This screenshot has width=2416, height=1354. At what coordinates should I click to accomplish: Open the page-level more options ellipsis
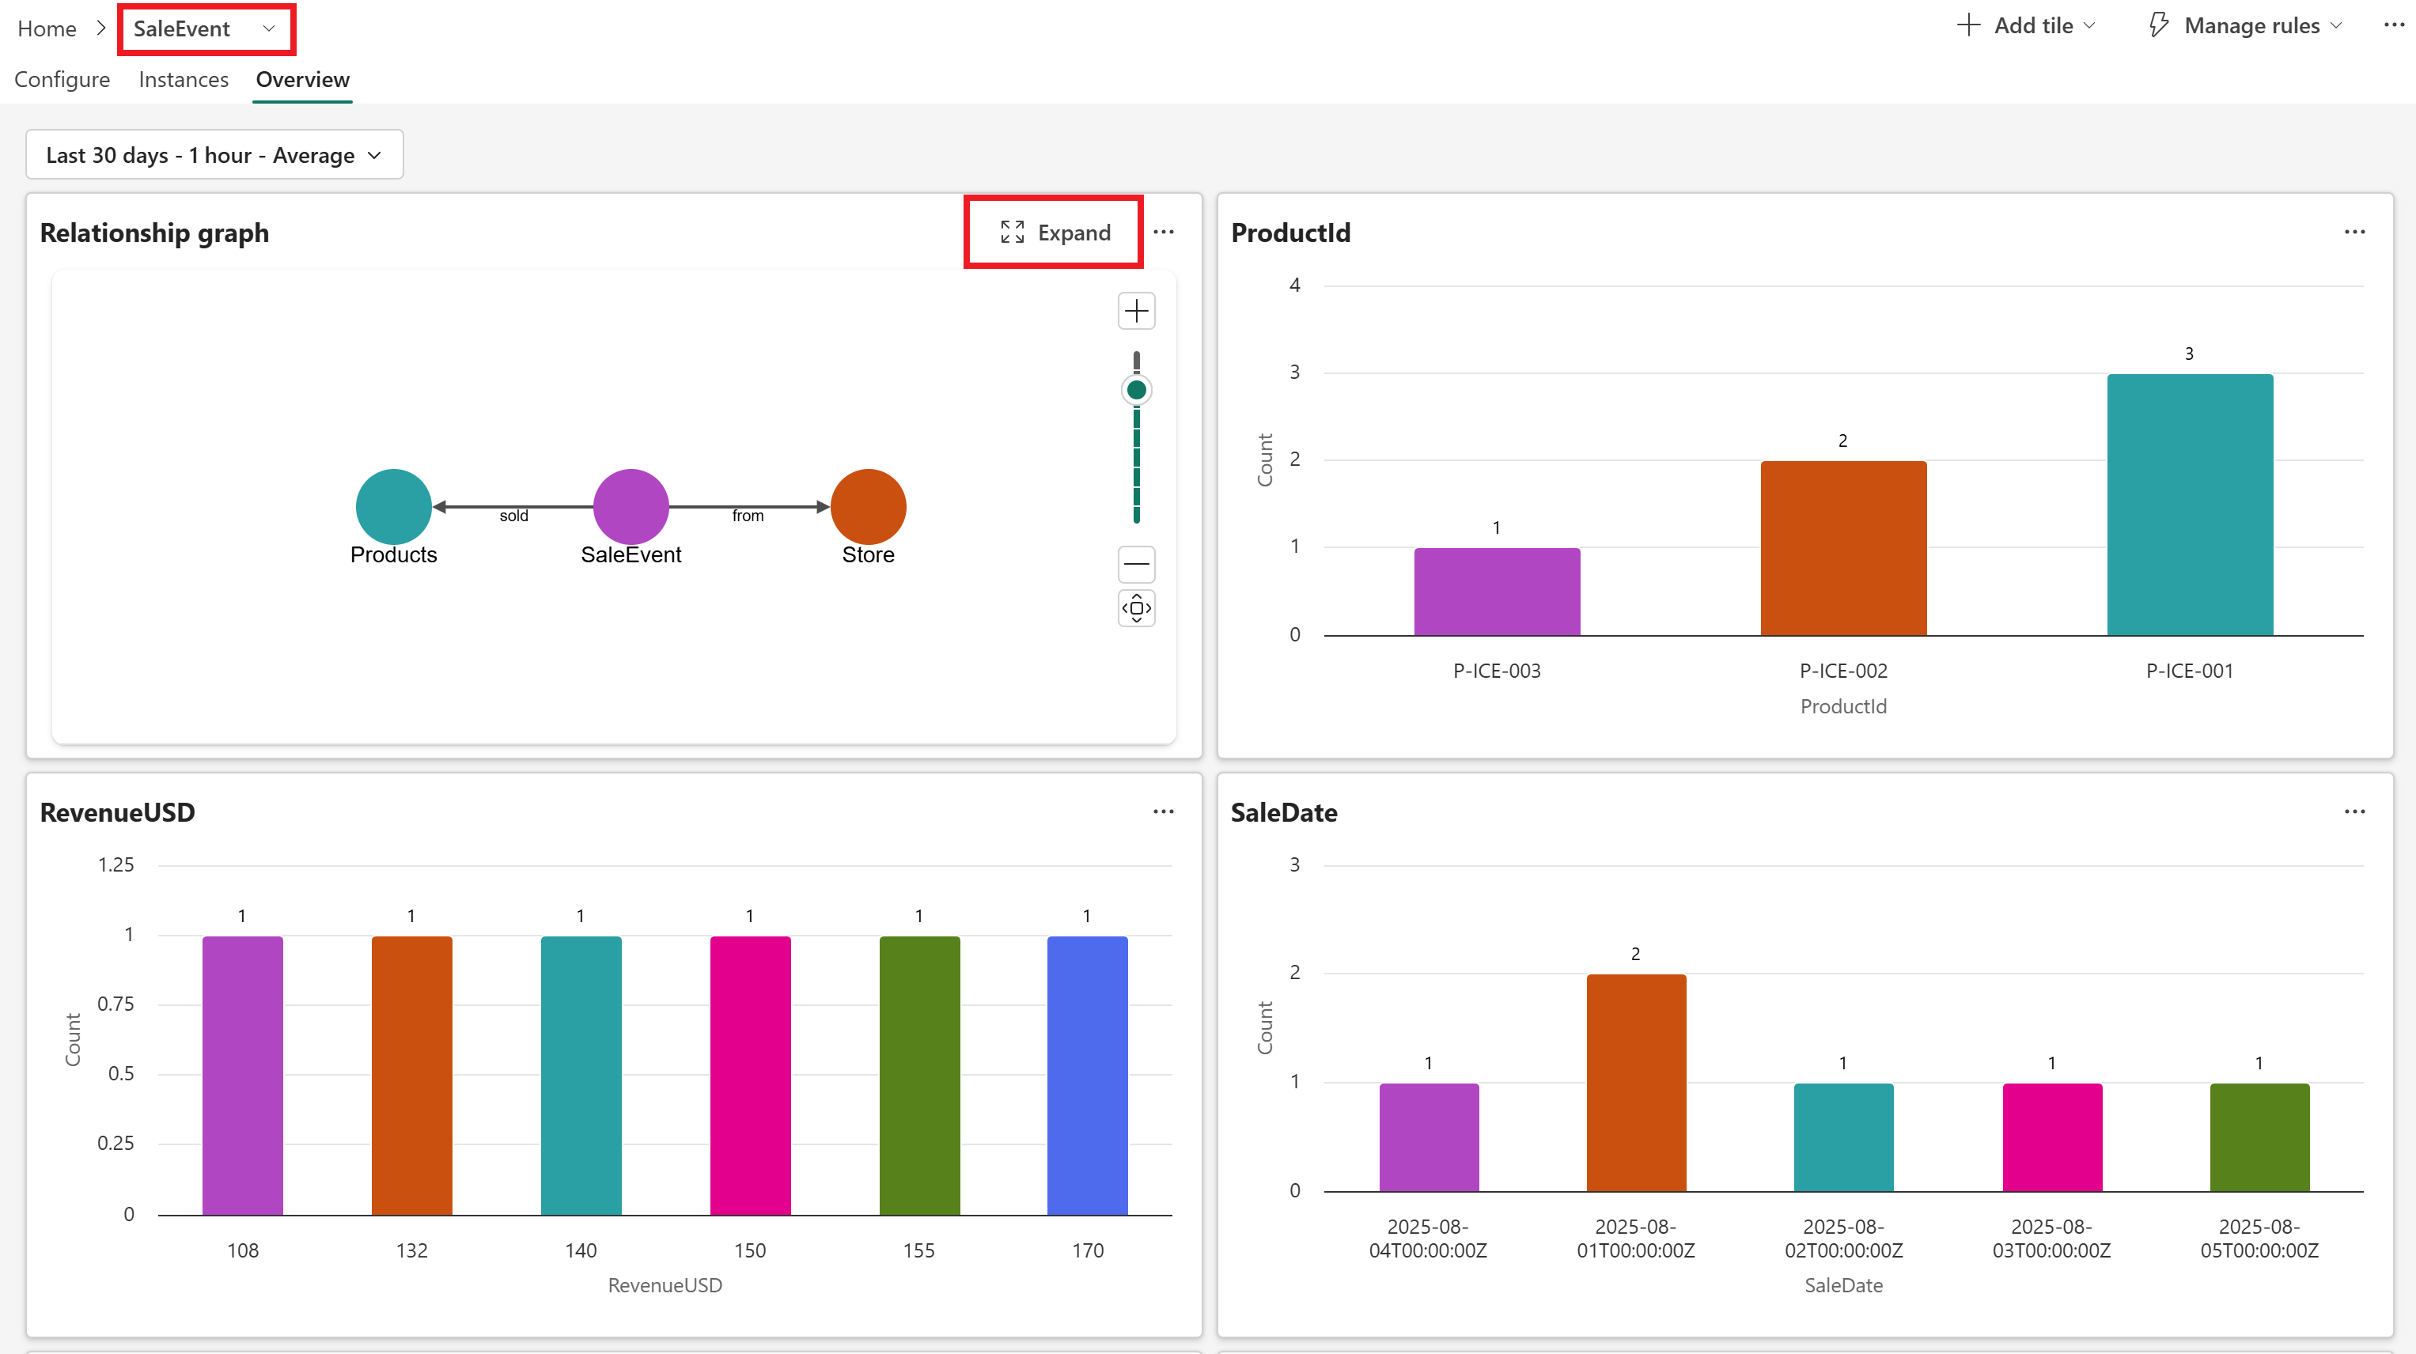[2394, 25]
